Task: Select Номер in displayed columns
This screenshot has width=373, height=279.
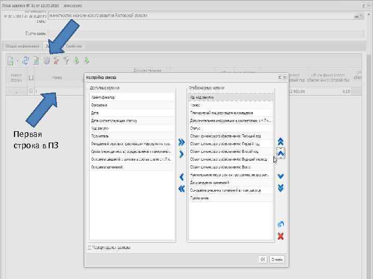Action: pyautogui.click(x=231, y=105)
